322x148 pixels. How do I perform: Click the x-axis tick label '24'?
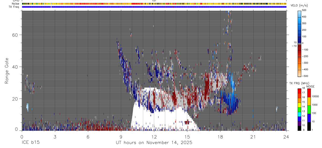pos(286,137)
